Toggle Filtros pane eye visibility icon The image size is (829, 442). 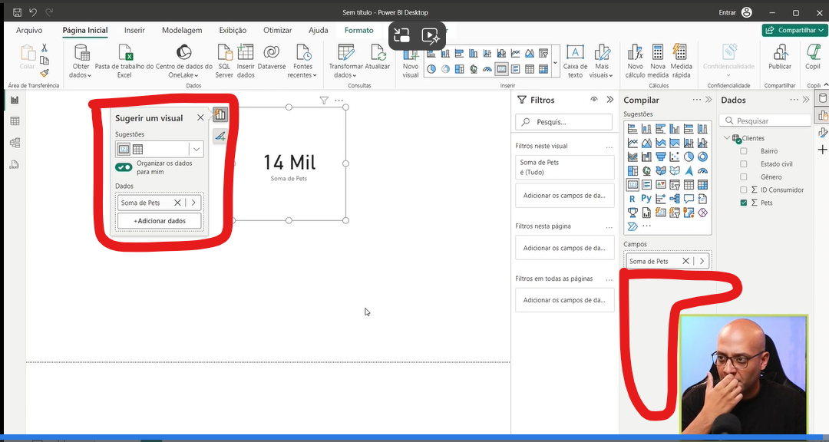593,100
